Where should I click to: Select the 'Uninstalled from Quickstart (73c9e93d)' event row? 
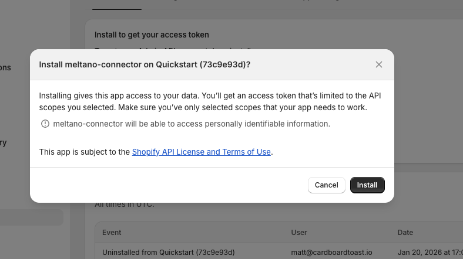click(168, 252)
